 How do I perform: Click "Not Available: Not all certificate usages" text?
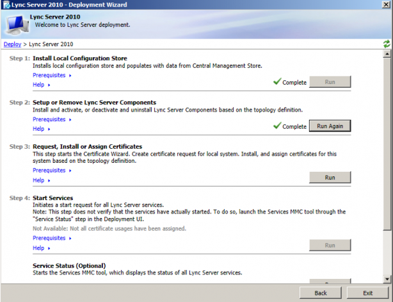(109, 229)
